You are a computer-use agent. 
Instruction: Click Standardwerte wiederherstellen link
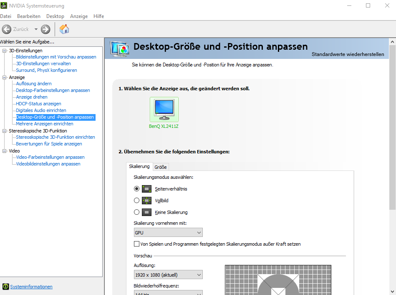348,54
